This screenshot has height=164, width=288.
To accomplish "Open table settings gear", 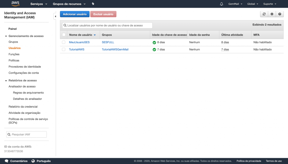I will point(272,14).
